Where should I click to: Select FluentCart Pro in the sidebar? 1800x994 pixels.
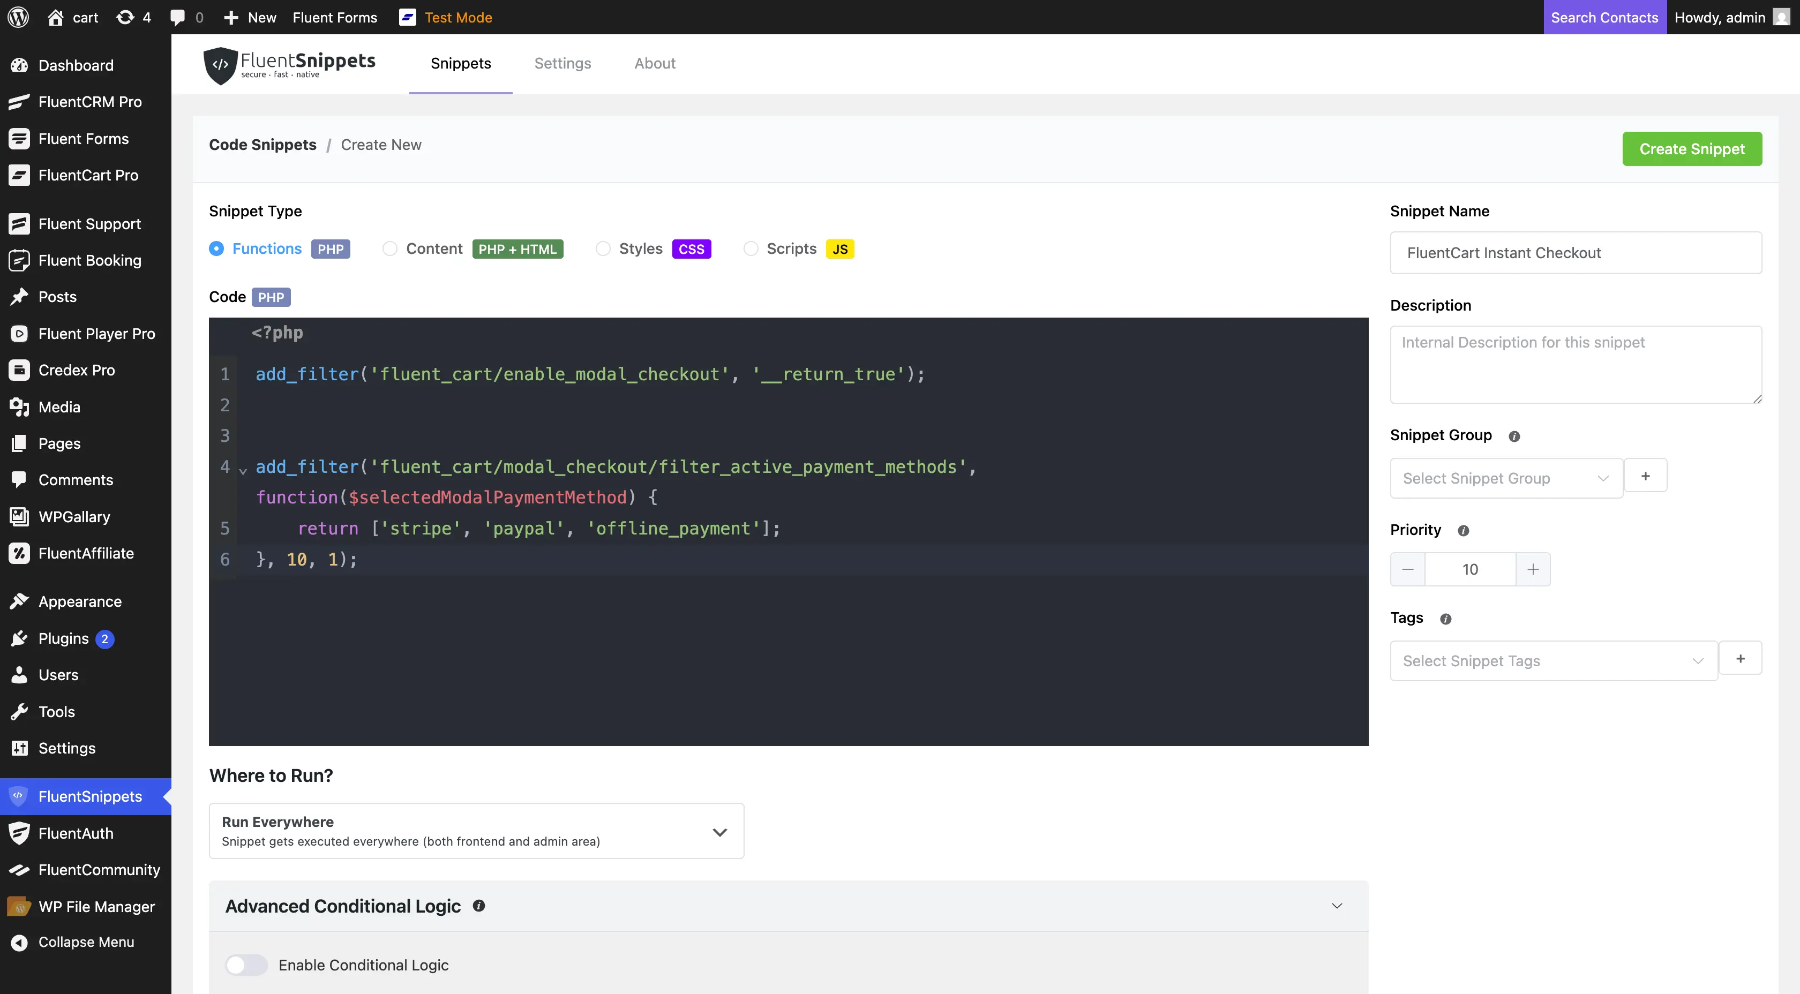pos(87,175)
